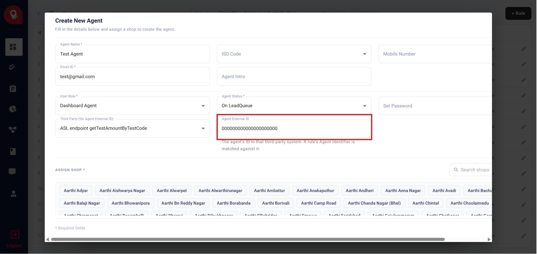Image resolution: width=537 pixels, height=254 pixels.
Task: Click the Agent Name input field
Action: click(x=133, y=54)
